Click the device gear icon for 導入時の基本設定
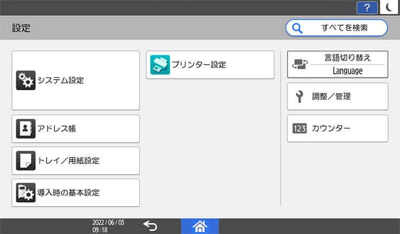The height and width of the screenshot is (234, 400). (x=25, y=193)
